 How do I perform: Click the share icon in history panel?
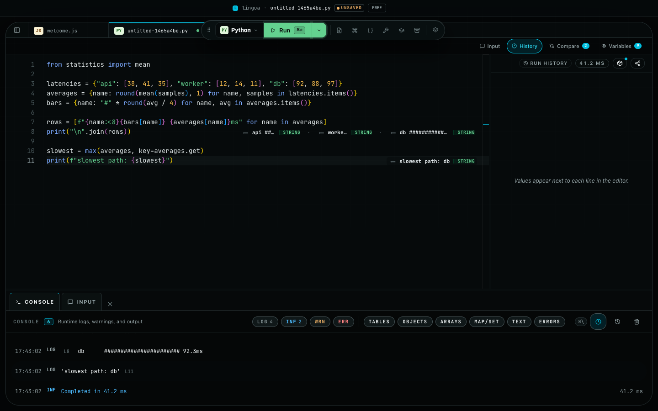pyautogui.click(x=637, y=63)
